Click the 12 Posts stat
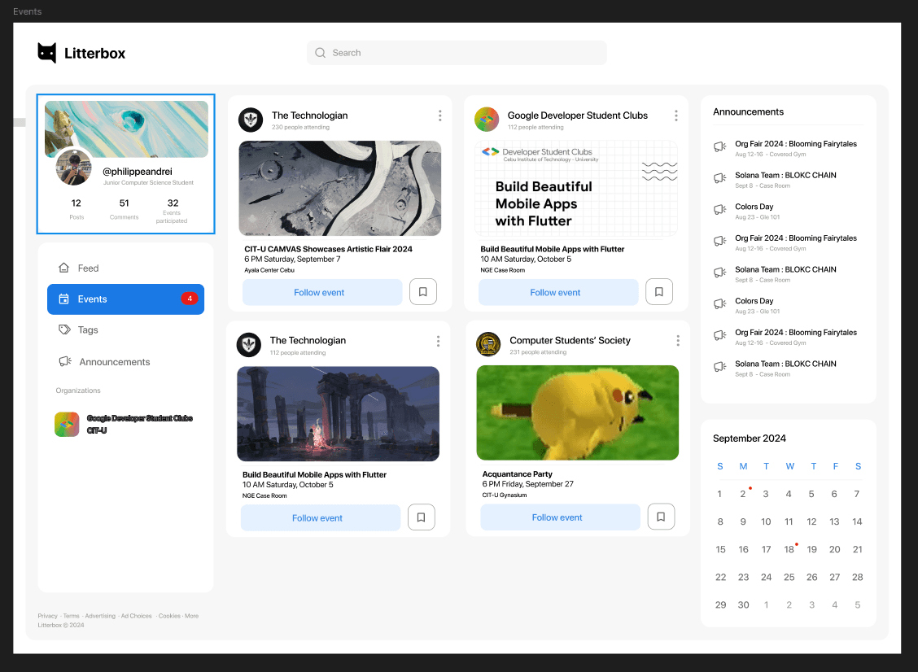This screenshot has width=918, height=672. (76, 209)
